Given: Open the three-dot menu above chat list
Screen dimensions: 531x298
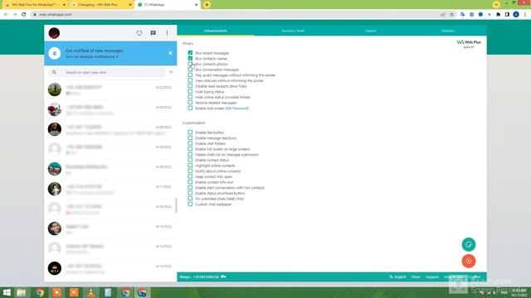Looking at the screenshot, I should coord(167,33).
